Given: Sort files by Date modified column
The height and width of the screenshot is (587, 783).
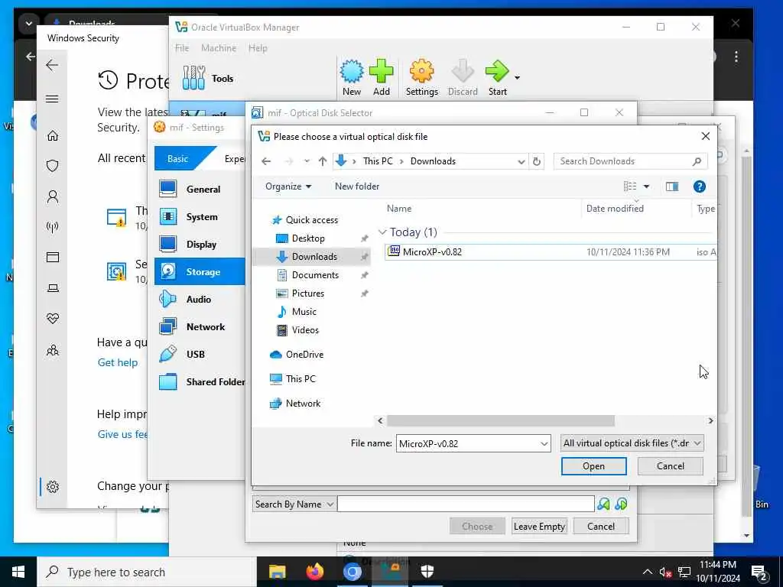Looking at the screenshot, I should pos(615,209).
